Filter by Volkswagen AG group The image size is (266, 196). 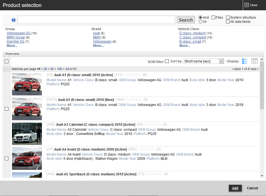(18, 33)
